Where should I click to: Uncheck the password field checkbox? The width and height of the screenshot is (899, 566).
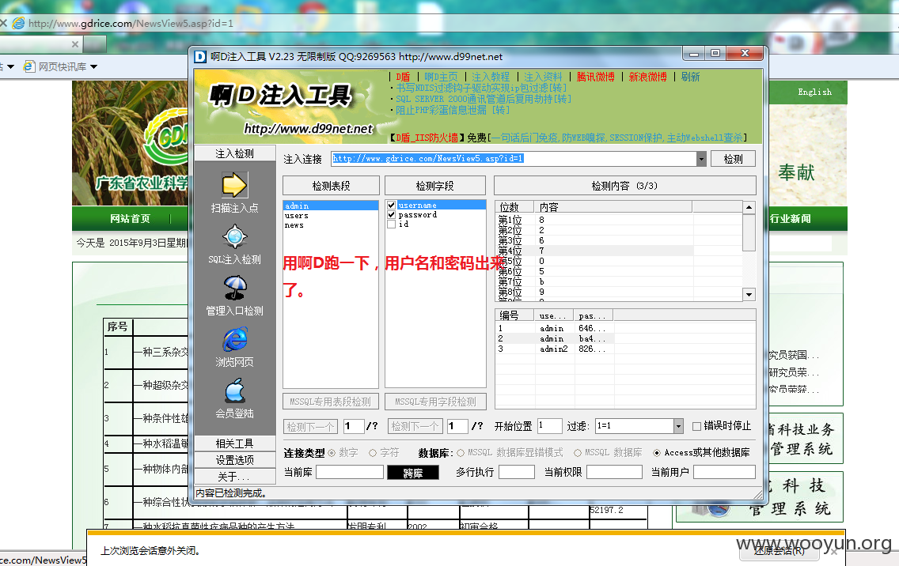pos(391,215)
